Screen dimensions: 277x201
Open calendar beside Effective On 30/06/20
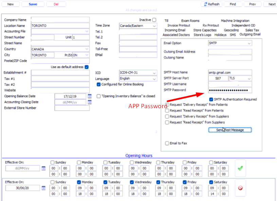tap(43, 188)
